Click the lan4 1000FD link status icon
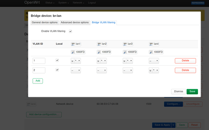 (151, 52)
